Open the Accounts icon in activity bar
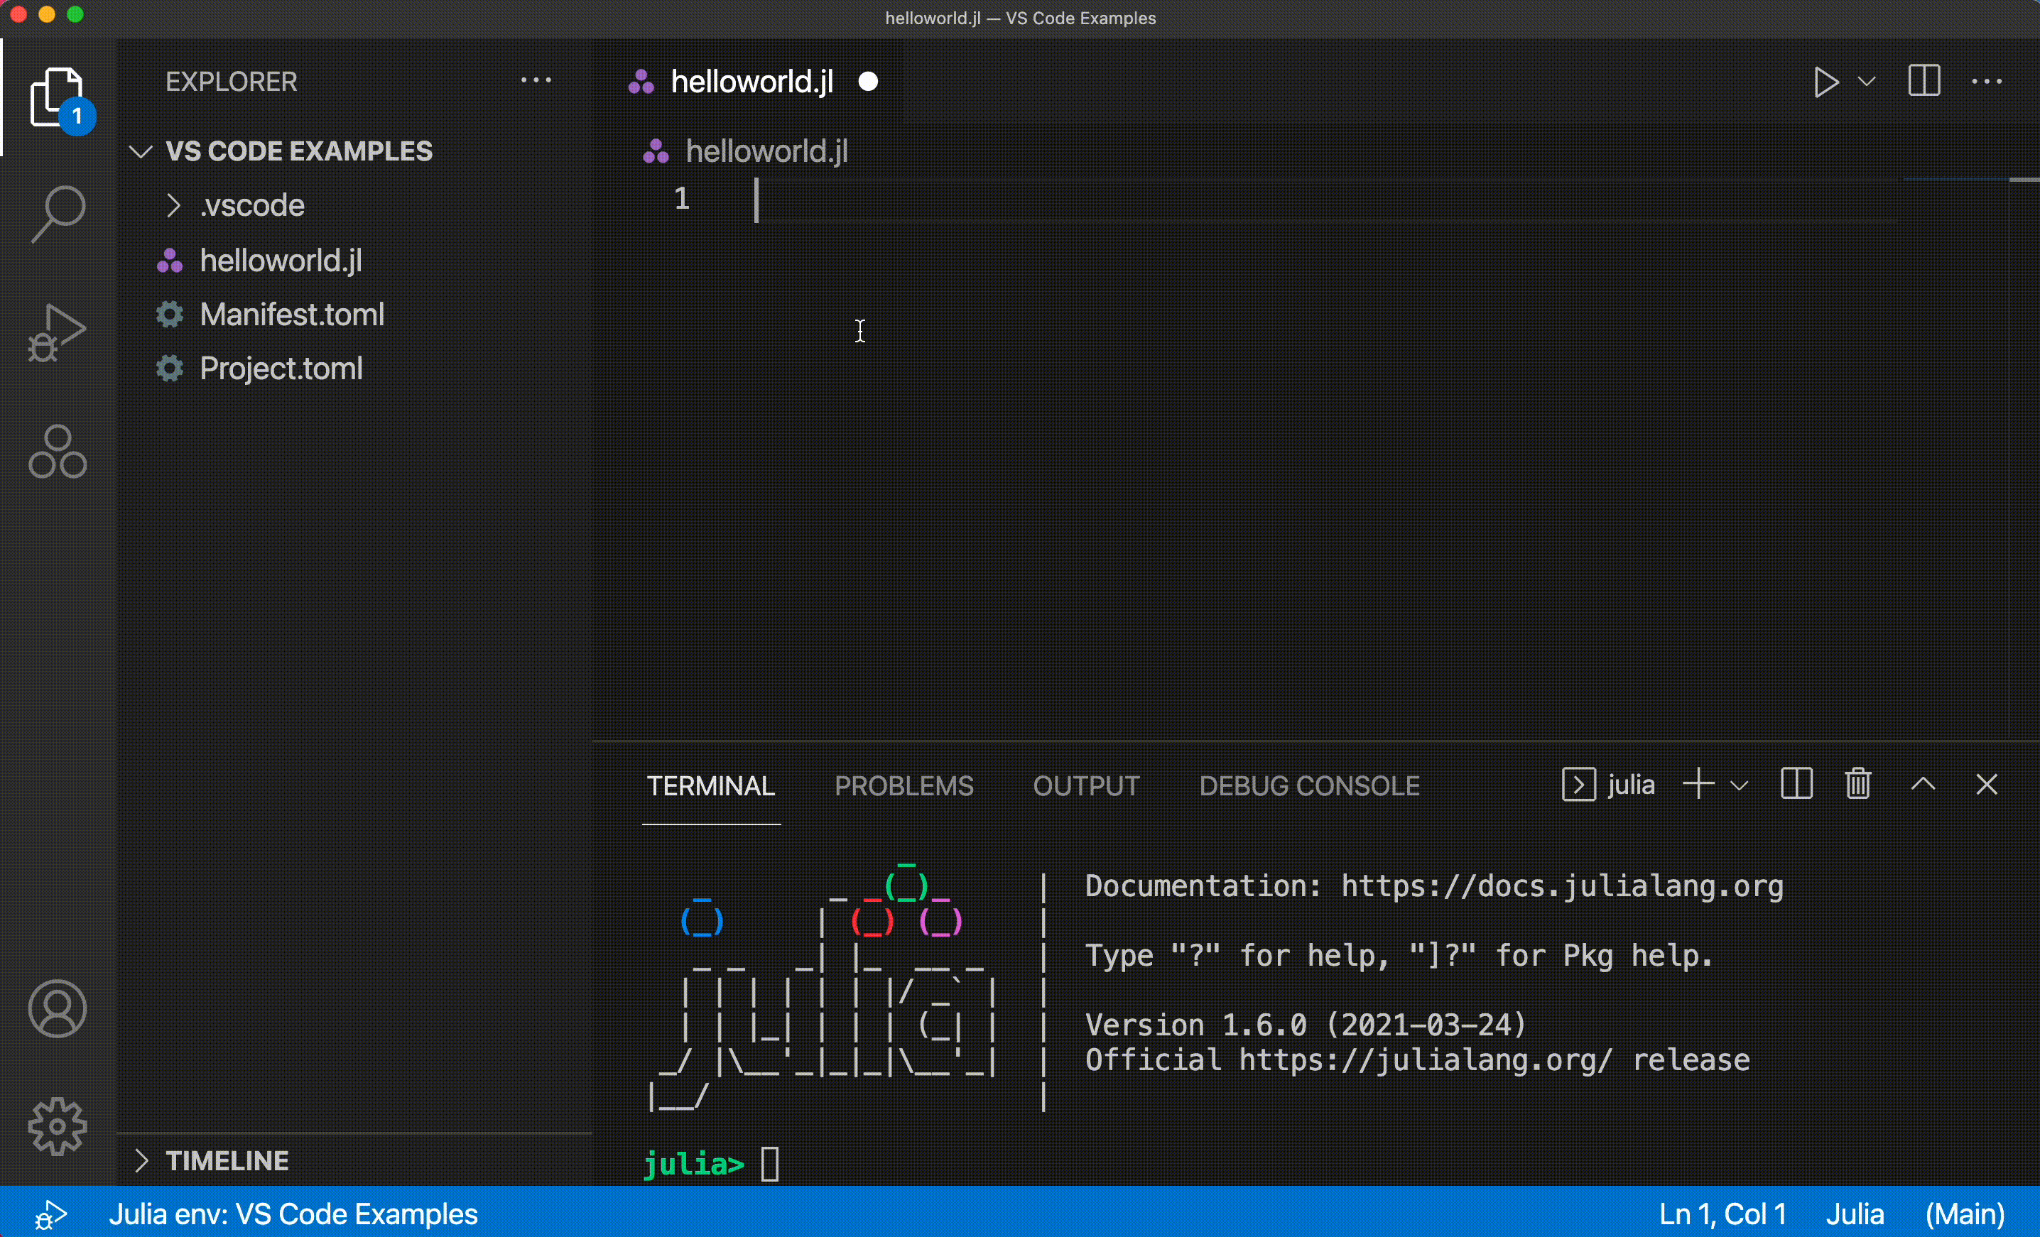Viewport: 2040px width, 1237px height. pyautogui.click(x=56, y=1008)
